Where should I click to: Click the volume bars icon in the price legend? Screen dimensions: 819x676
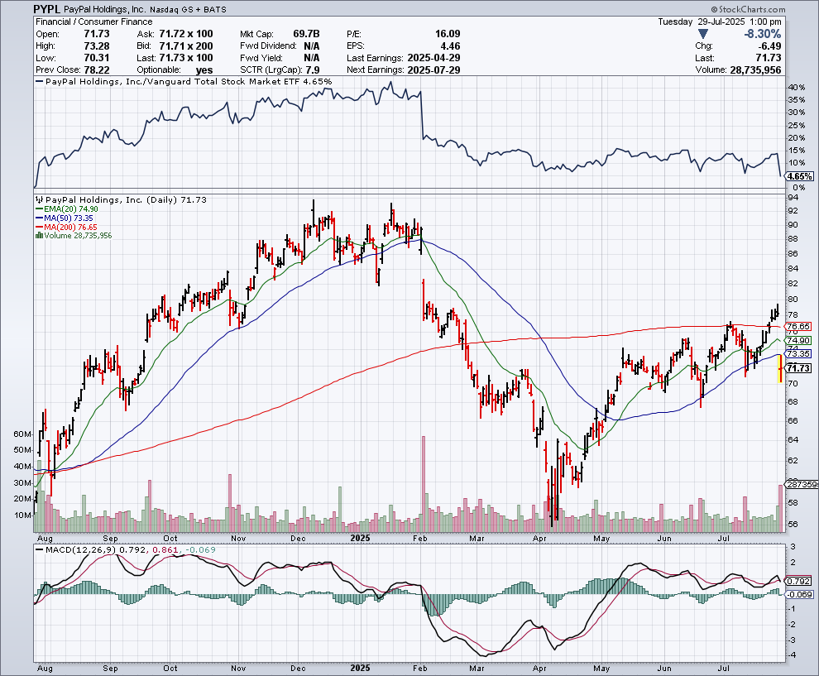[39, 236]
